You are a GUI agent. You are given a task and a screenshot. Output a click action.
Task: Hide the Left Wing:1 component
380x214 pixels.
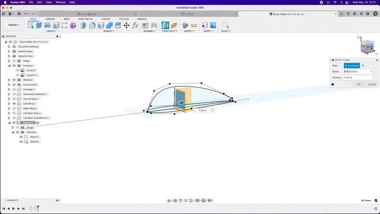(14, 103)
